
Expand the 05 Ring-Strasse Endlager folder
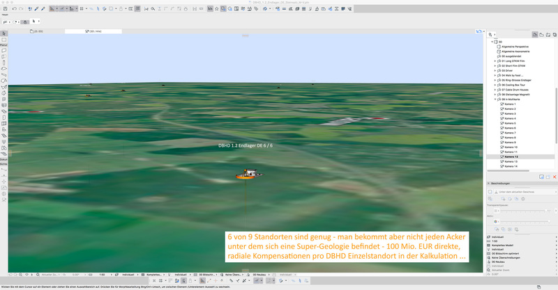point(495,80)
